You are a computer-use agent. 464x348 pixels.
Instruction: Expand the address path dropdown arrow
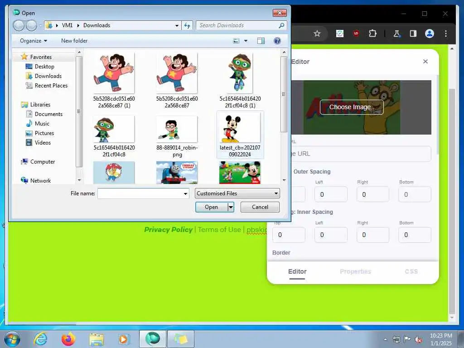(177, 25)
